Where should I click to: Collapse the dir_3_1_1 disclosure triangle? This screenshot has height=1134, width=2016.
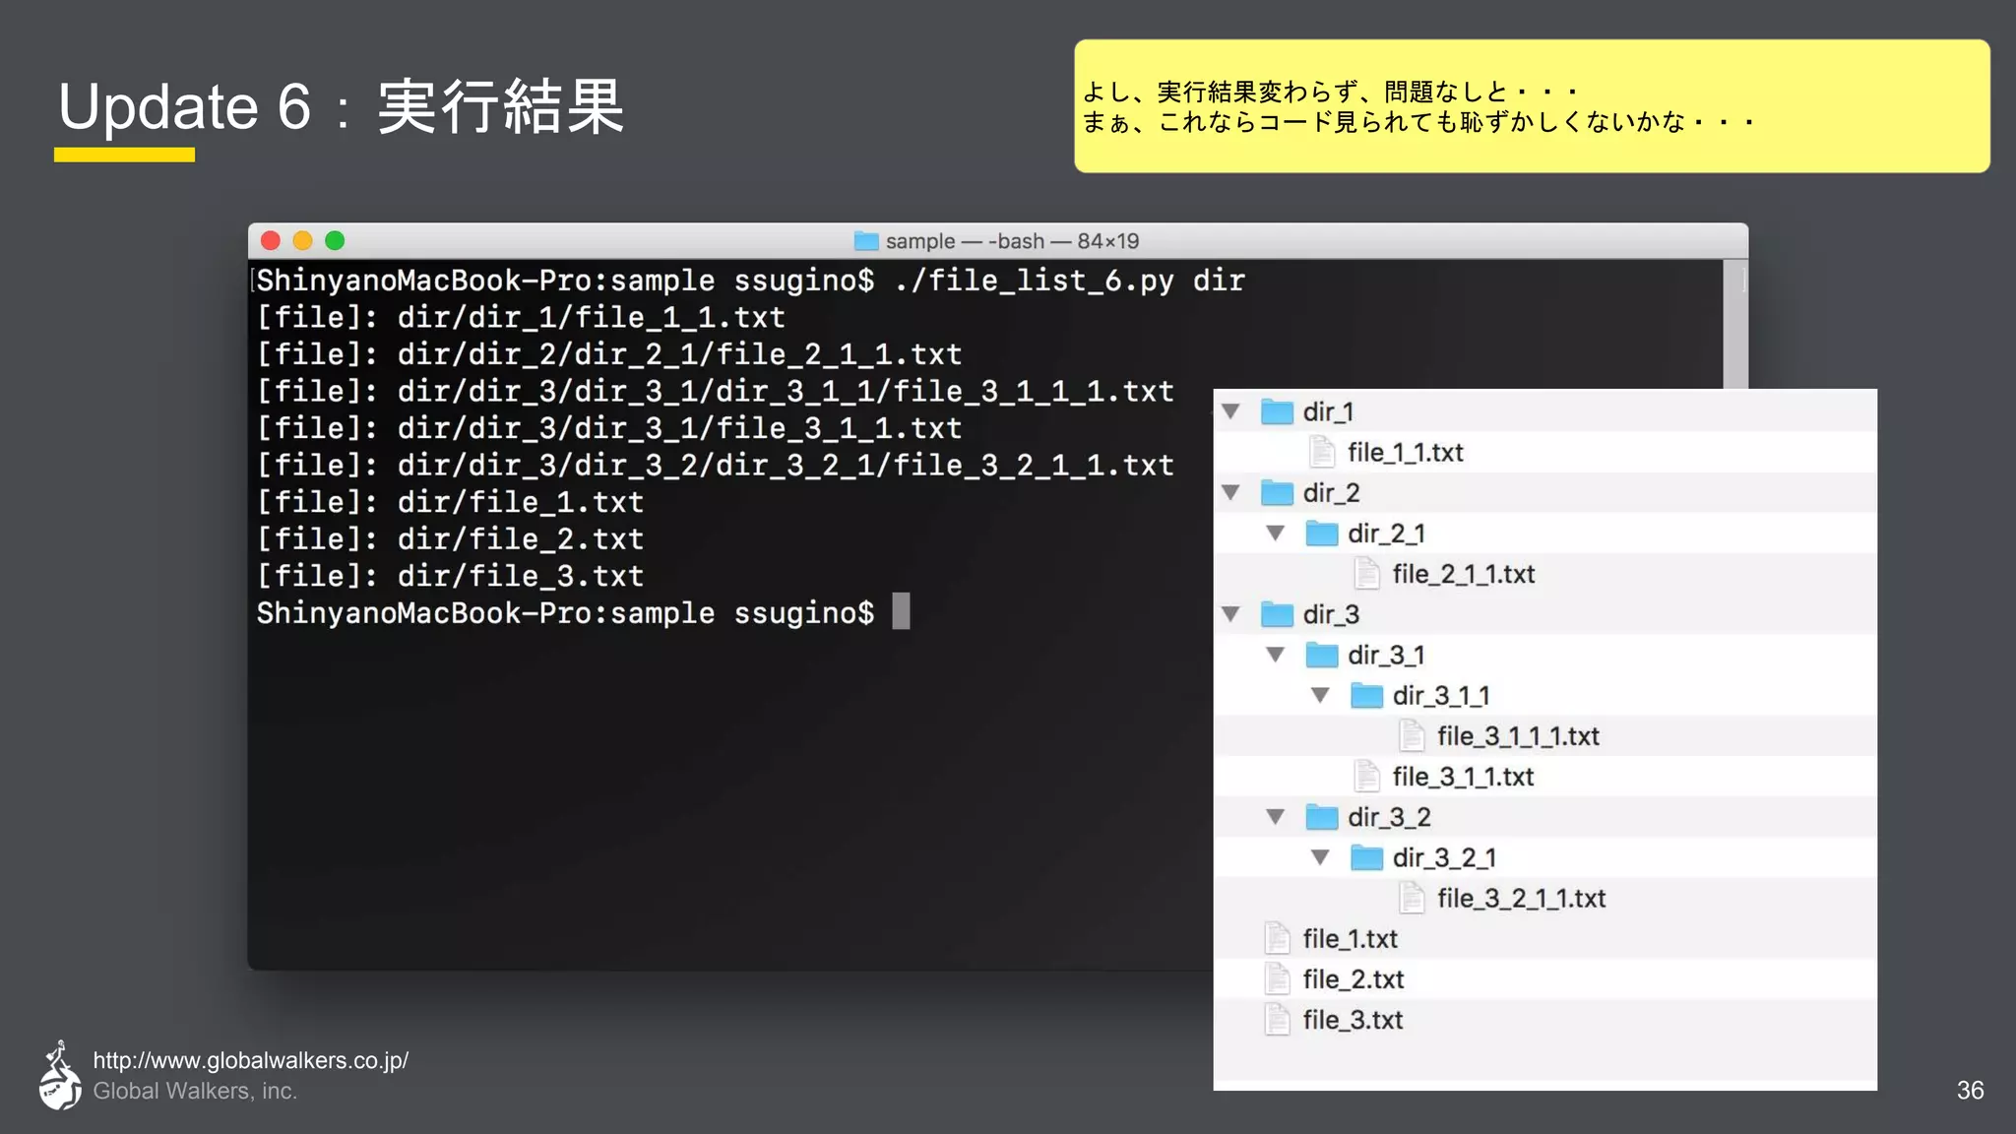click(1321, 696)
